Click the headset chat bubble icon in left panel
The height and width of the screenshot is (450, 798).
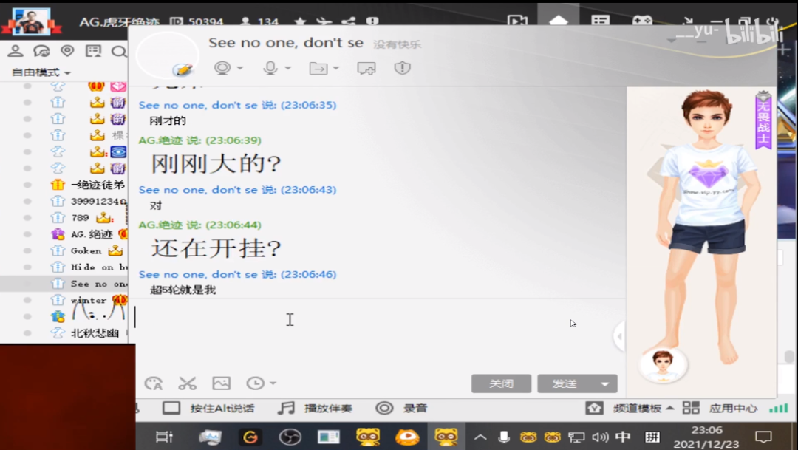[x=41, y=50]
